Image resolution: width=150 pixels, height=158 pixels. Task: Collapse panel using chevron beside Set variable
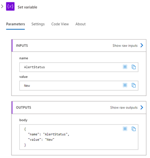(x=2, y=6)
